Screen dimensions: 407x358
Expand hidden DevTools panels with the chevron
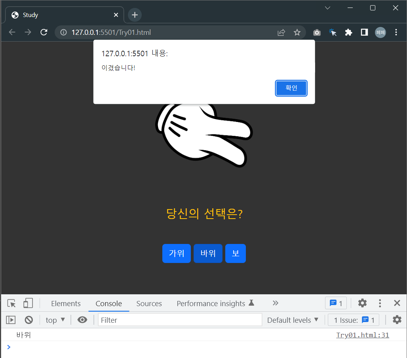tap(275, 303)
